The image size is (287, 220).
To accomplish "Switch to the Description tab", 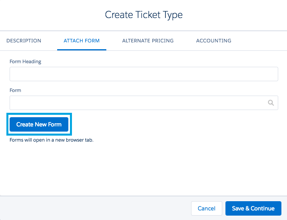I will point(24,40).
